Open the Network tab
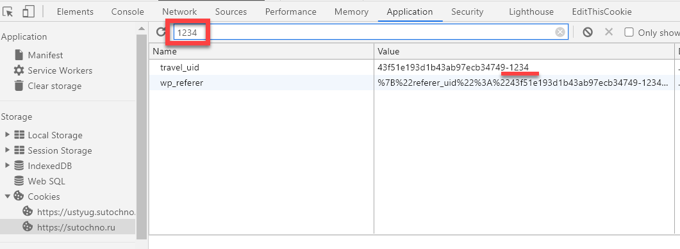This screenshot has height=249, width=680. pyautogui.click(x=179, y=12)
